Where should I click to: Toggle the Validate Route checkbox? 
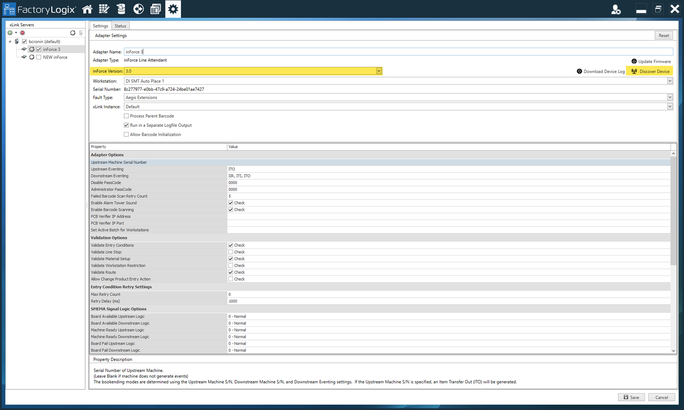[231, 272]
